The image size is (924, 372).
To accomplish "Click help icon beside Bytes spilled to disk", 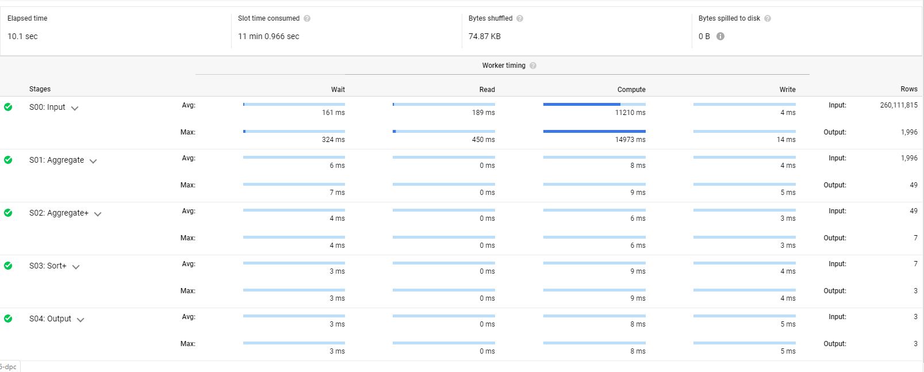I will coord(768,18).
